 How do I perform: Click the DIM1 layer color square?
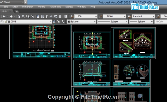(x=9, y=21)
